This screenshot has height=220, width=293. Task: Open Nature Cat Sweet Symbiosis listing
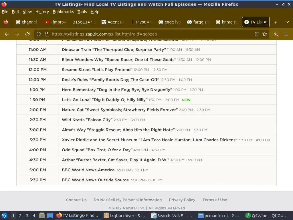[120, 110]
